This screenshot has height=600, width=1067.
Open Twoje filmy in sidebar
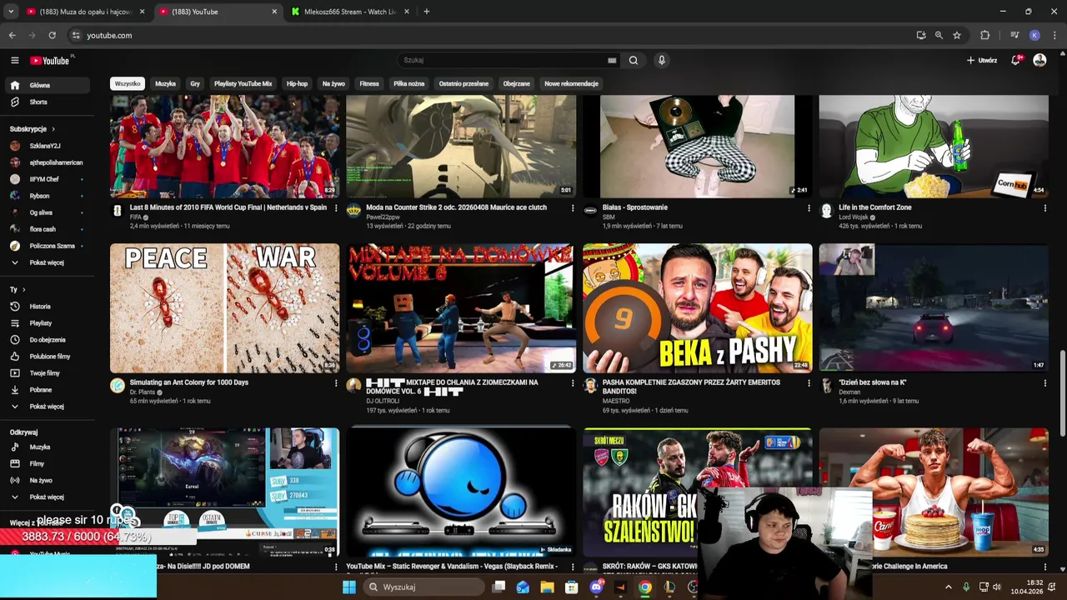click(48, 373)
